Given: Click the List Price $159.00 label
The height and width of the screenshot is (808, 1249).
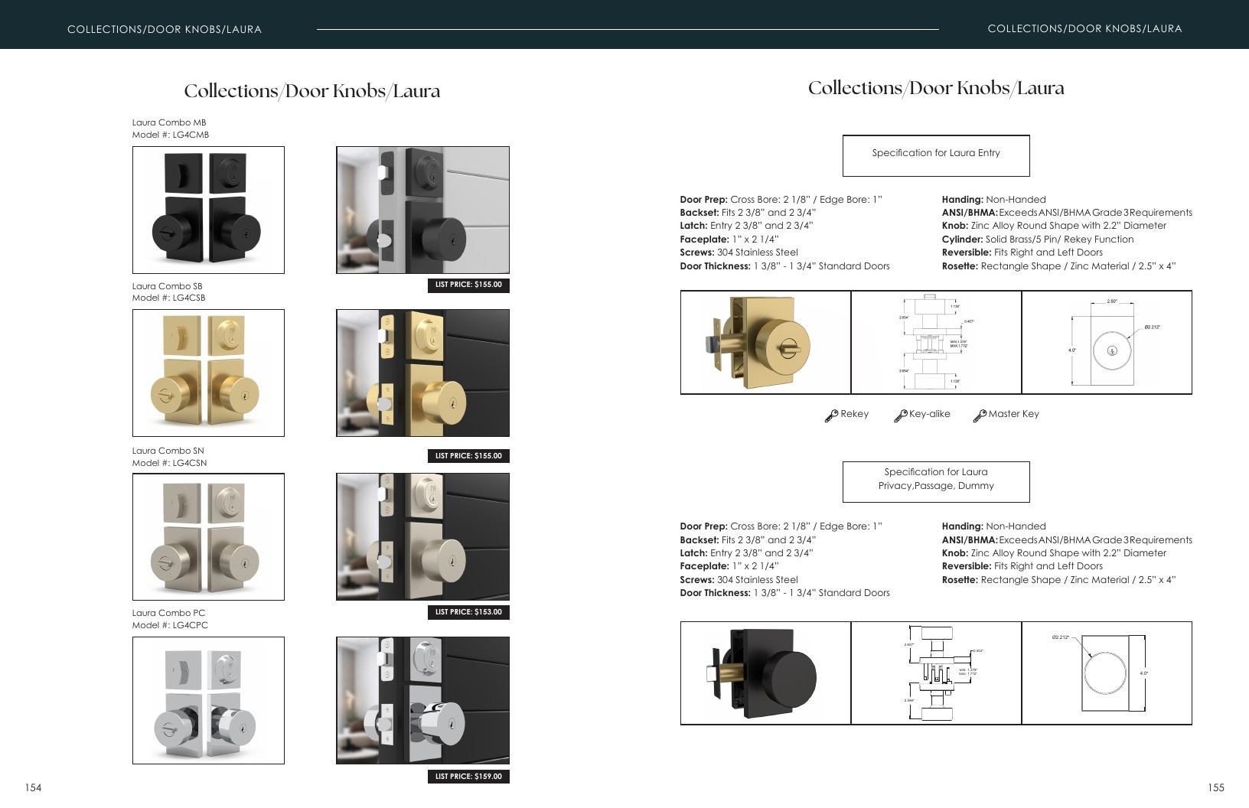Looking at the screenshot, I should coord(468,776).
